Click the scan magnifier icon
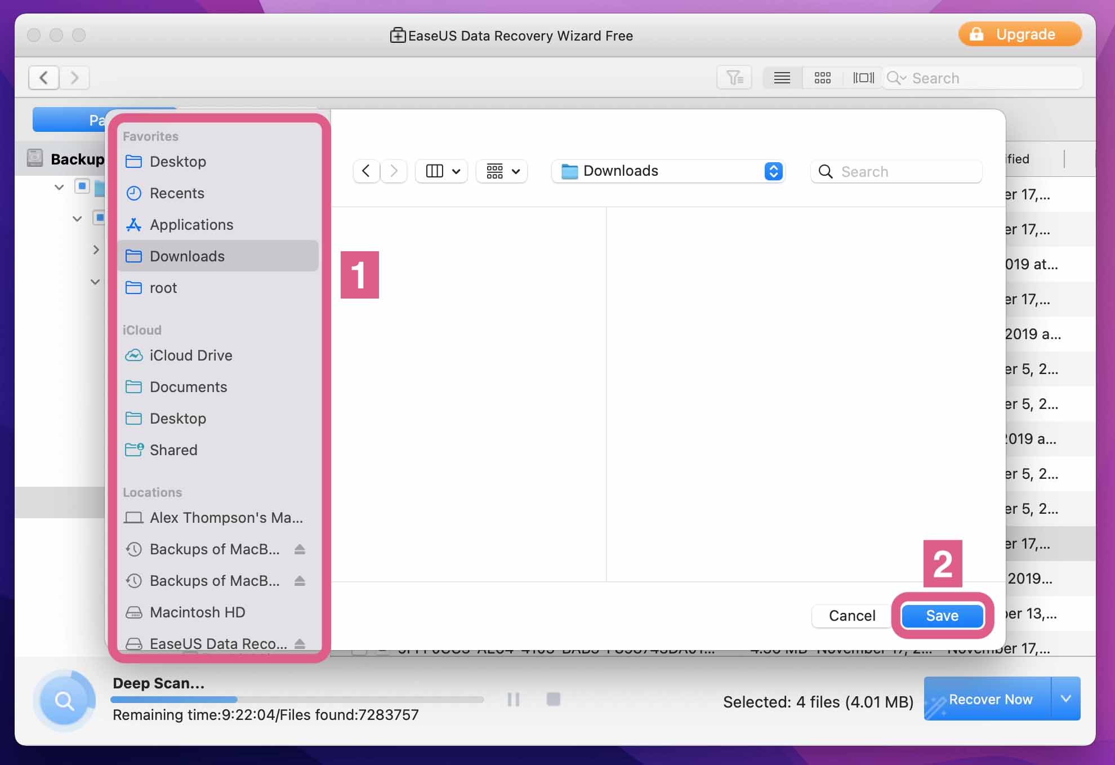 [64, 701]
